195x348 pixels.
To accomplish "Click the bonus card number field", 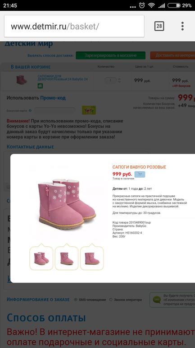I will click(55, 110).
